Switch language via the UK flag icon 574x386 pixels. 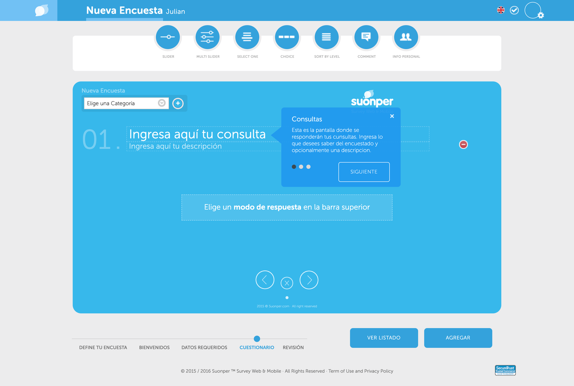click(x=501, y=10)
